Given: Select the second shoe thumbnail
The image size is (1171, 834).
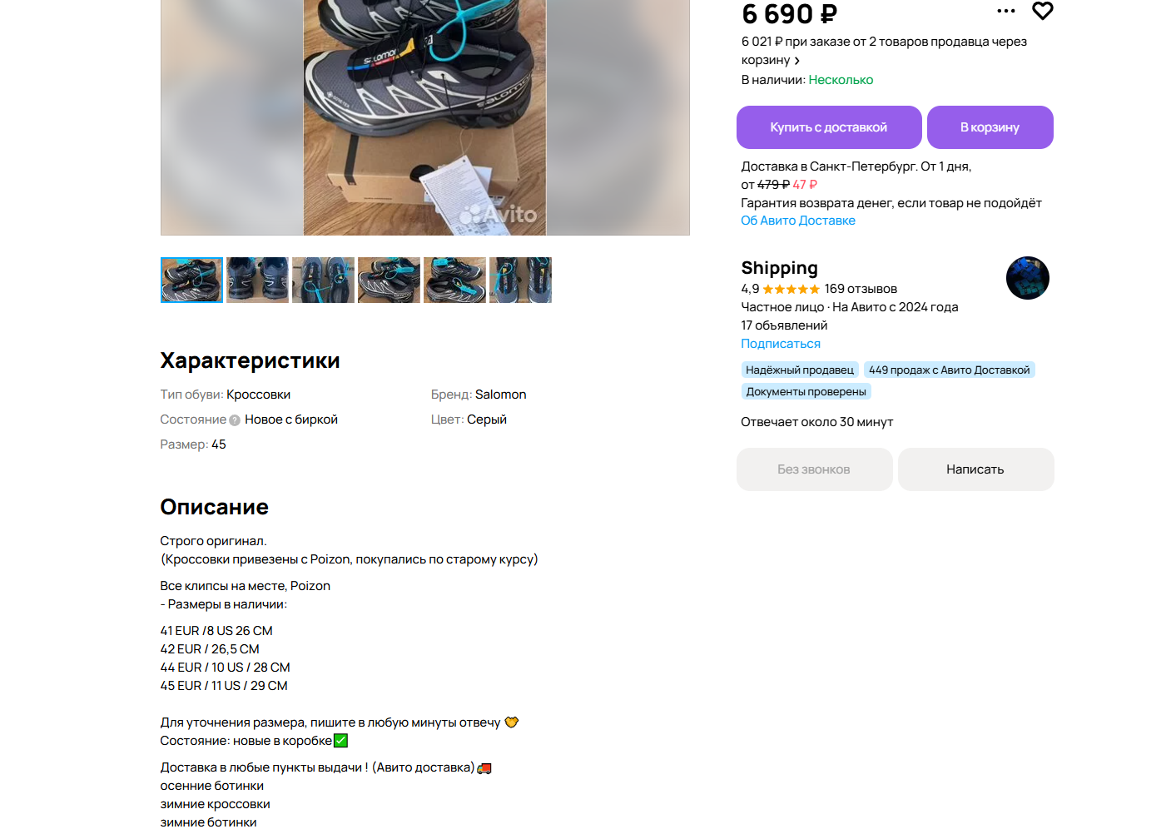Looking at the screenshot, I should (x=257, y=280).
